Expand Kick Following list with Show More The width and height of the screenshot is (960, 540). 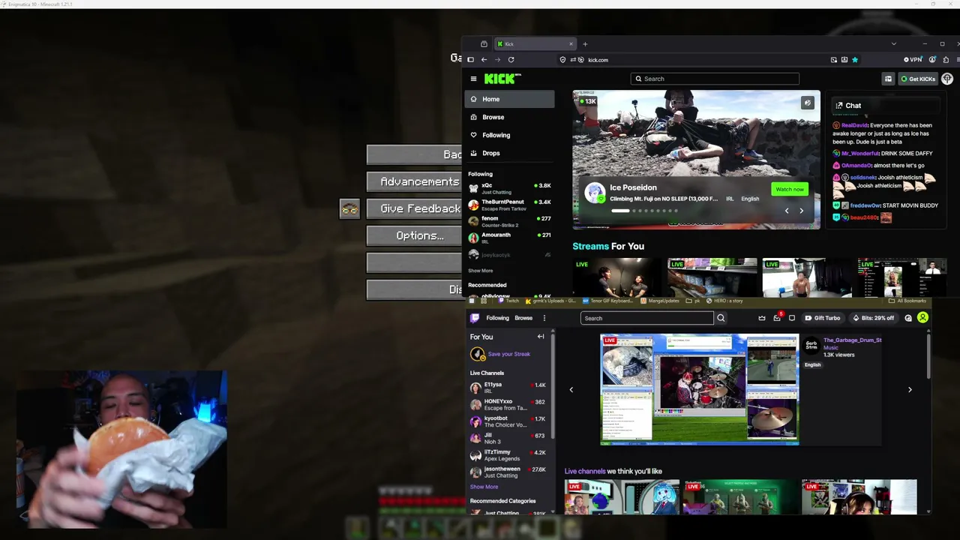[481, 271]
